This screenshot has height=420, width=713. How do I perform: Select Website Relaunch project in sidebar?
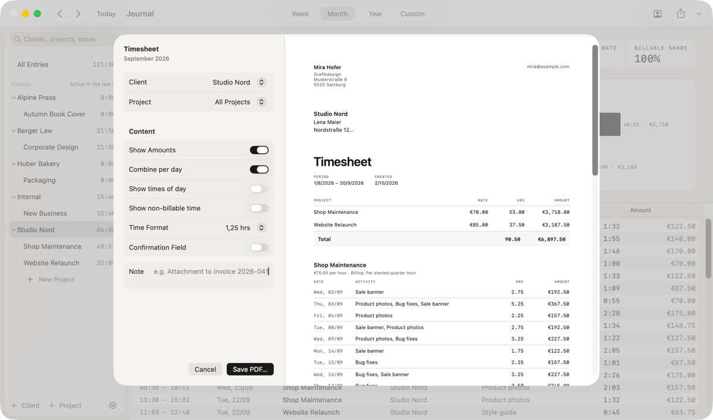pyautogui.click(x=51, y=263)
